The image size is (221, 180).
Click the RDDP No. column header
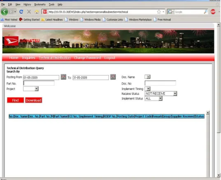[110, 117]
